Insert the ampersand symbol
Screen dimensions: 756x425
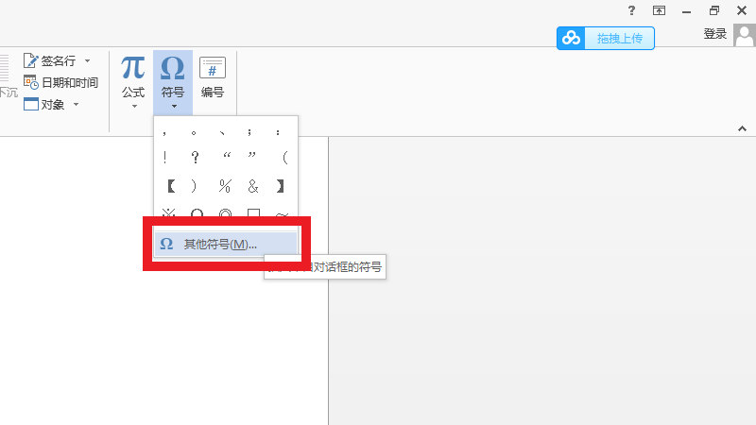253,186
